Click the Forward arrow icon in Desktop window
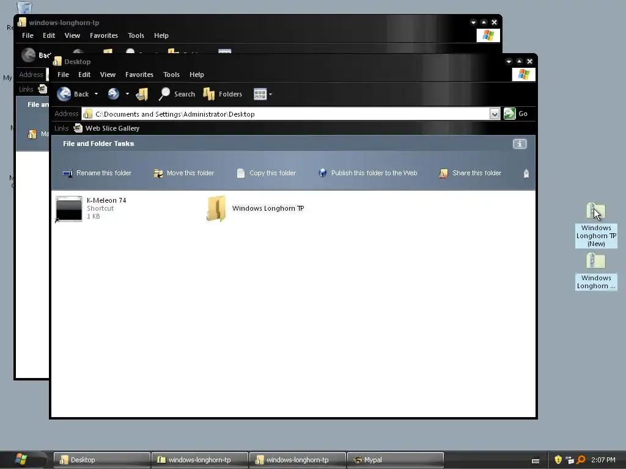 pyautogui.click(x=113, y=93)
